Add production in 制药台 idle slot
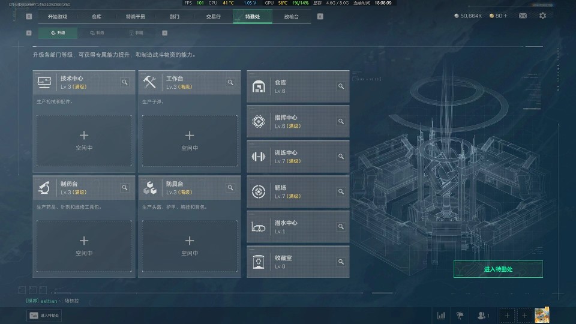This screenshot has width=576, height=324. pos(84,246)
